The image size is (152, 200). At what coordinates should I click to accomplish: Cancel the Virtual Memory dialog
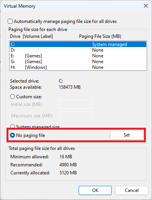(132, 190)
